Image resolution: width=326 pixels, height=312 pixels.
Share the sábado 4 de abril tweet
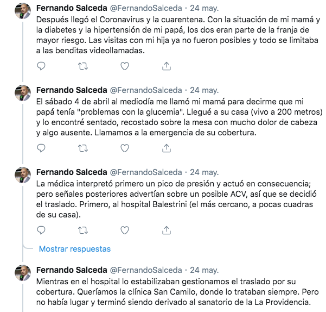pyautogui.click(x=167, y=148)
